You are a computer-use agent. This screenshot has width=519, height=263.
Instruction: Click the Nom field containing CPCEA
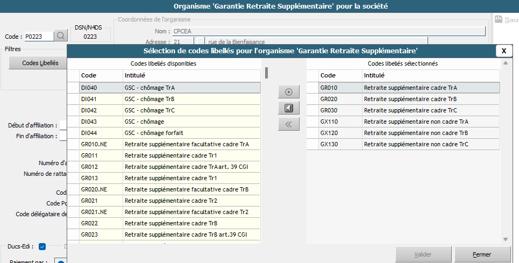click(x=329, y=31)
